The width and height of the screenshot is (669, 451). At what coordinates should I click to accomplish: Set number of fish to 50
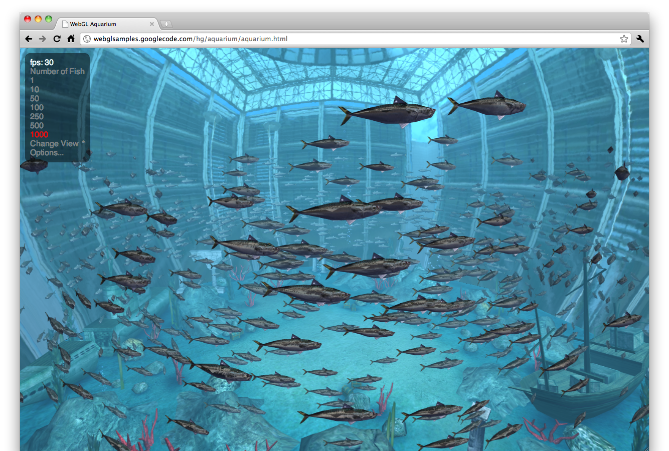(35, 98)
